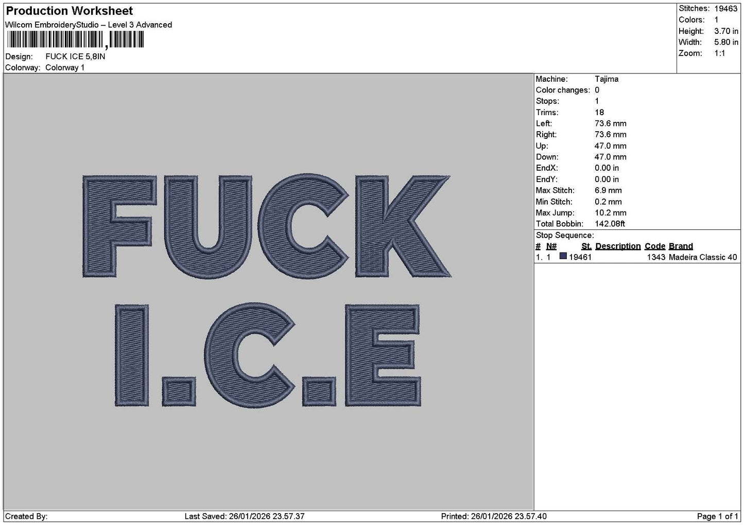The height and width of the screenshot is (525, 744).
Task: Click the Max Jump value 10.2 mm
Action: 611,213
